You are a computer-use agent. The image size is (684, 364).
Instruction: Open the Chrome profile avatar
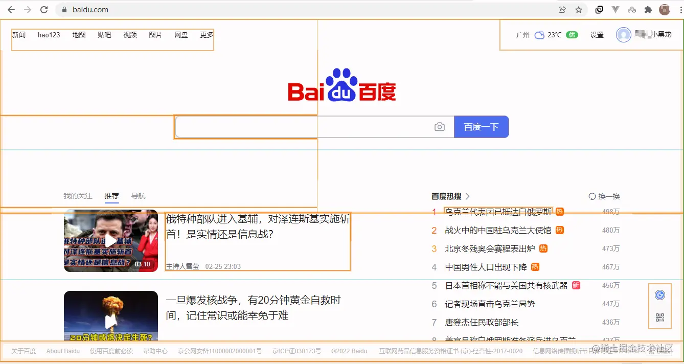point(665,10)
